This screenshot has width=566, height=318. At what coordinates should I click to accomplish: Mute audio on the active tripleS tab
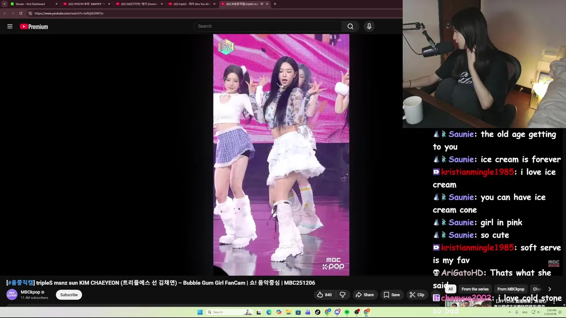tap(261, 4)
